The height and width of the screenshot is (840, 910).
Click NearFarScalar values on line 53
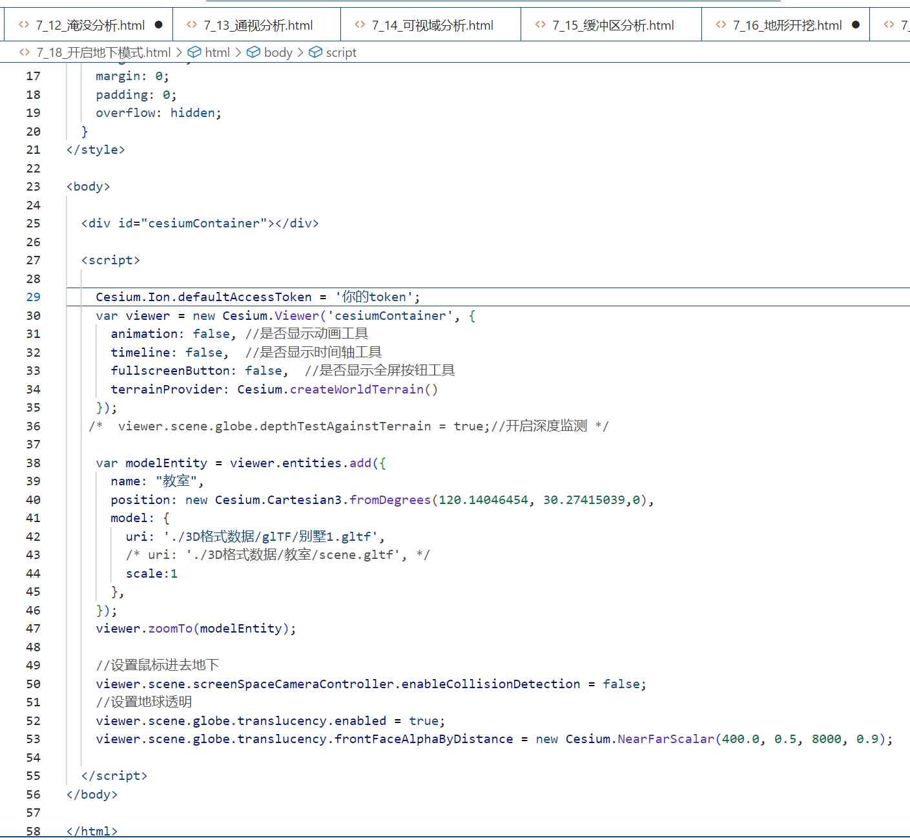click(x=800, y=739)
